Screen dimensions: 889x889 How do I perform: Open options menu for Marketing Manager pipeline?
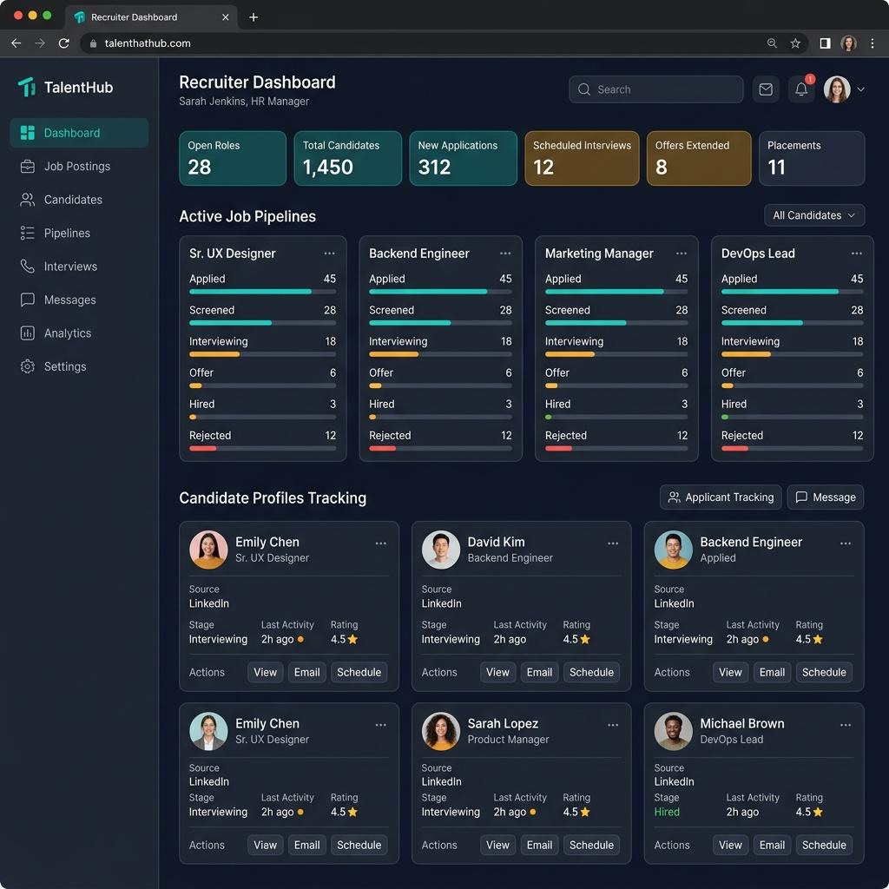pyautogui.click(x=682, y=254)
